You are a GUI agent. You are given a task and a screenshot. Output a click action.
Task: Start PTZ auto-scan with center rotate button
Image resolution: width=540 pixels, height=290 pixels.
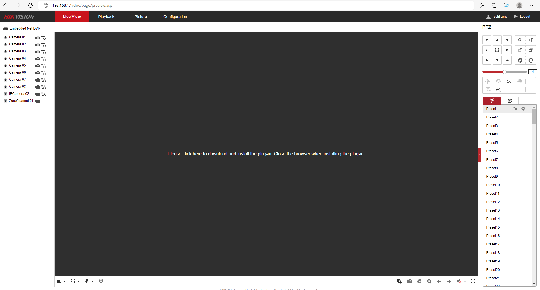click(497, 50)
